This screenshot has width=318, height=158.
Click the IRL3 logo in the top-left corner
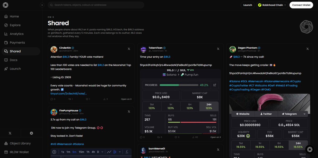[x=6, y=5]
